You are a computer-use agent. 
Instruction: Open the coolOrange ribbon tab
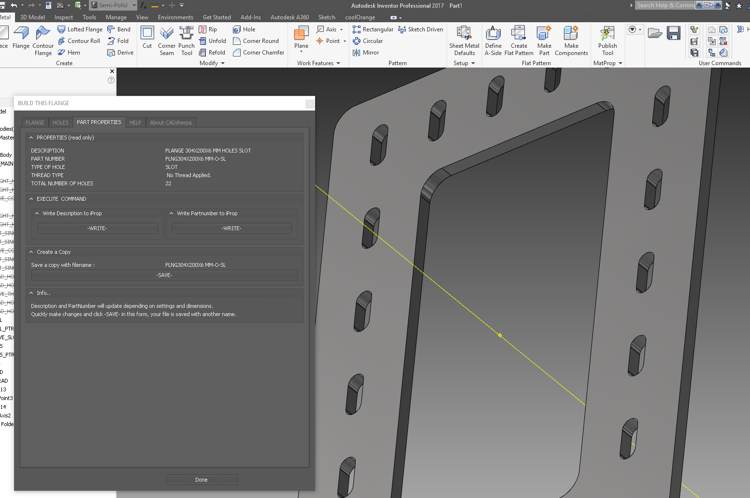pos(360,17)
